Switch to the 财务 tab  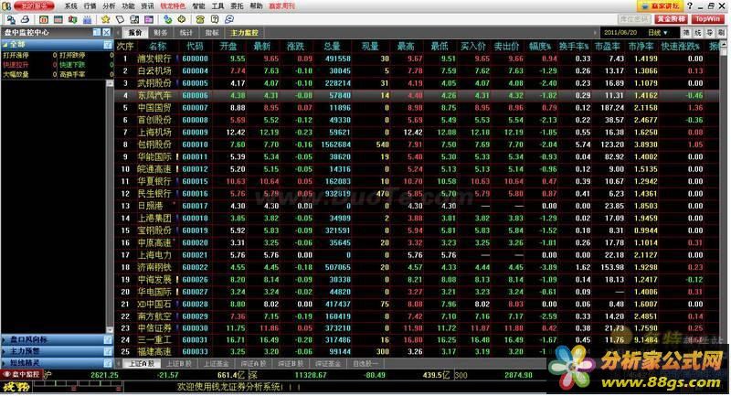pos(161,33)
